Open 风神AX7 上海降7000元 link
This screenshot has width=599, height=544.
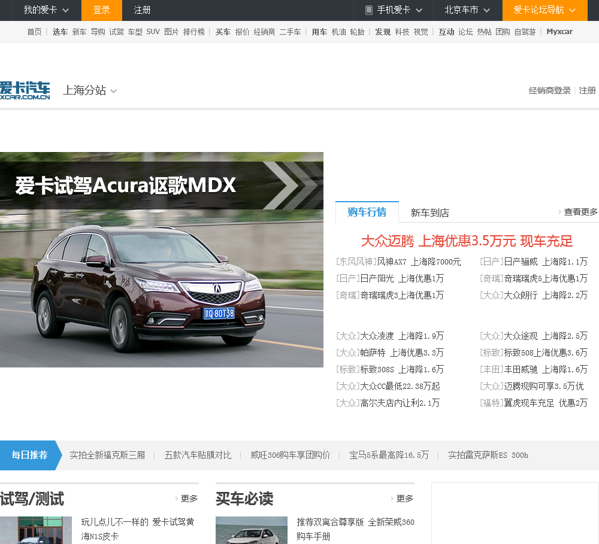tap(419, 262)
